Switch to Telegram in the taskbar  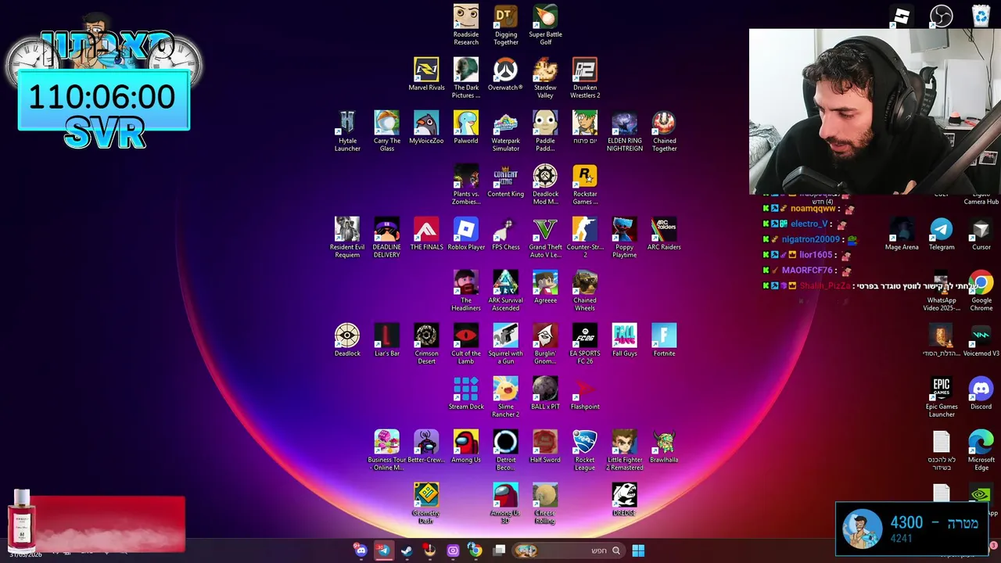(384, 550)
